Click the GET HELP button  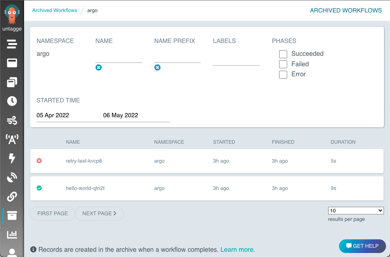click(362, 246)
